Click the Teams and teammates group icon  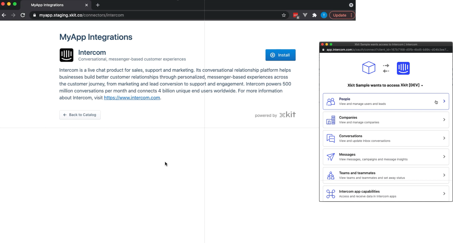click(x=331, y=176)
